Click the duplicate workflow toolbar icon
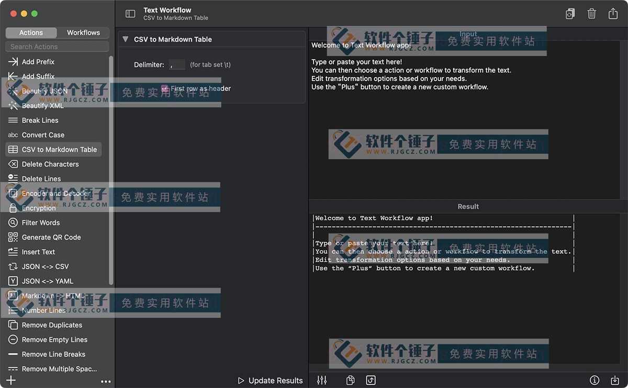The height and width of the screenshot is (388, 628). (x=570, y=14)
